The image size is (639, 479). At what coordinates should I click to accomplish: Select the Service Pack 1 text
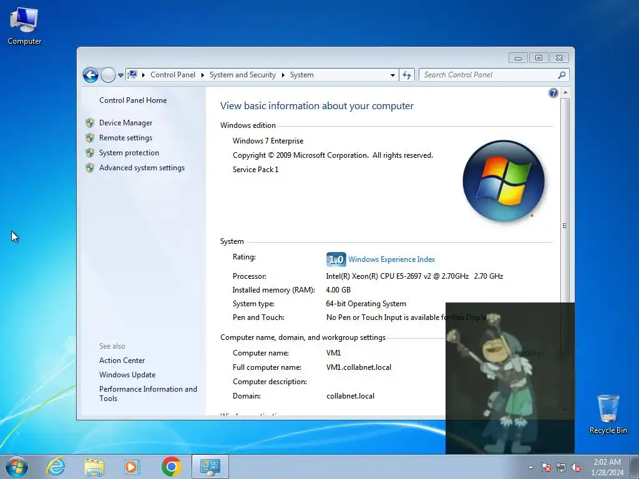[x=255, y=170]
